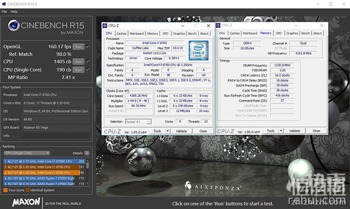The image size is (350, 209).
Task: Click the ranking scrollbar down arrow
Action: tap(87, 184)
